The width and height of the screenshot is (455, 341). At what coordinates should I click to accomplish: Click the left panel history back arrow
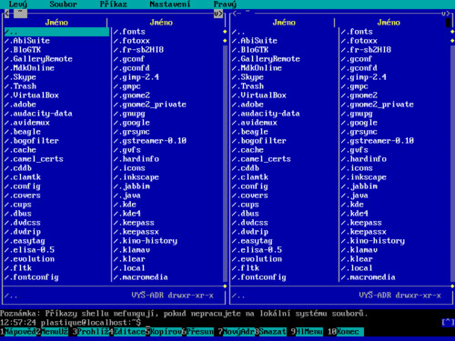(x=7, y=14)
